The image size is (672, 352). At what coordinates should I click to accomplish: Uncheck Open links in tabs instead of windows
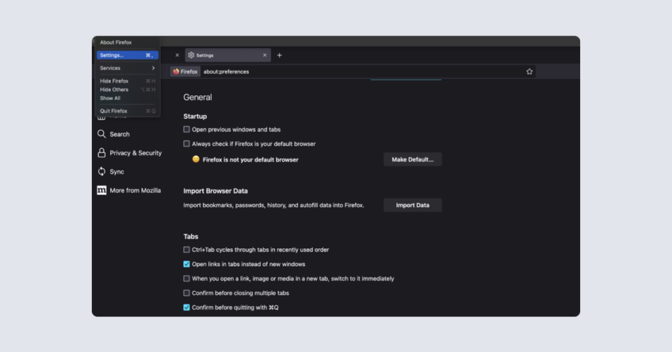pyautogui.click(x=186, y=264)
